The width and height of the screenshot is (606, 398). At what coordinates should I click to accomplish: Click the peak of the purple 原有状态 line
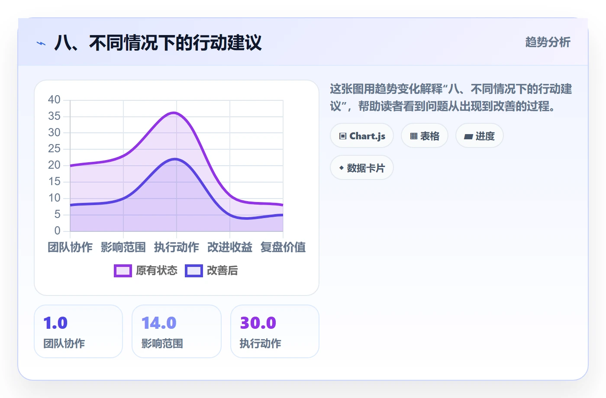[174, 112]
